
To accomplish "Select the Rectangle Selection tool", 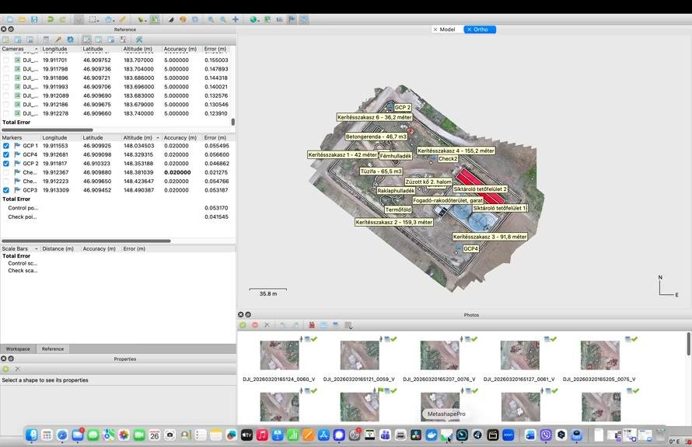I will [x=93, y=19].
